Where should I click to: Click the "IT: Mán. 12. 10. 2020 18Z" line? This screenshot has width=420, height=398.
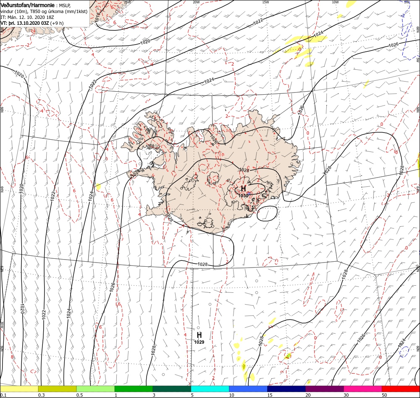point(28,17)
